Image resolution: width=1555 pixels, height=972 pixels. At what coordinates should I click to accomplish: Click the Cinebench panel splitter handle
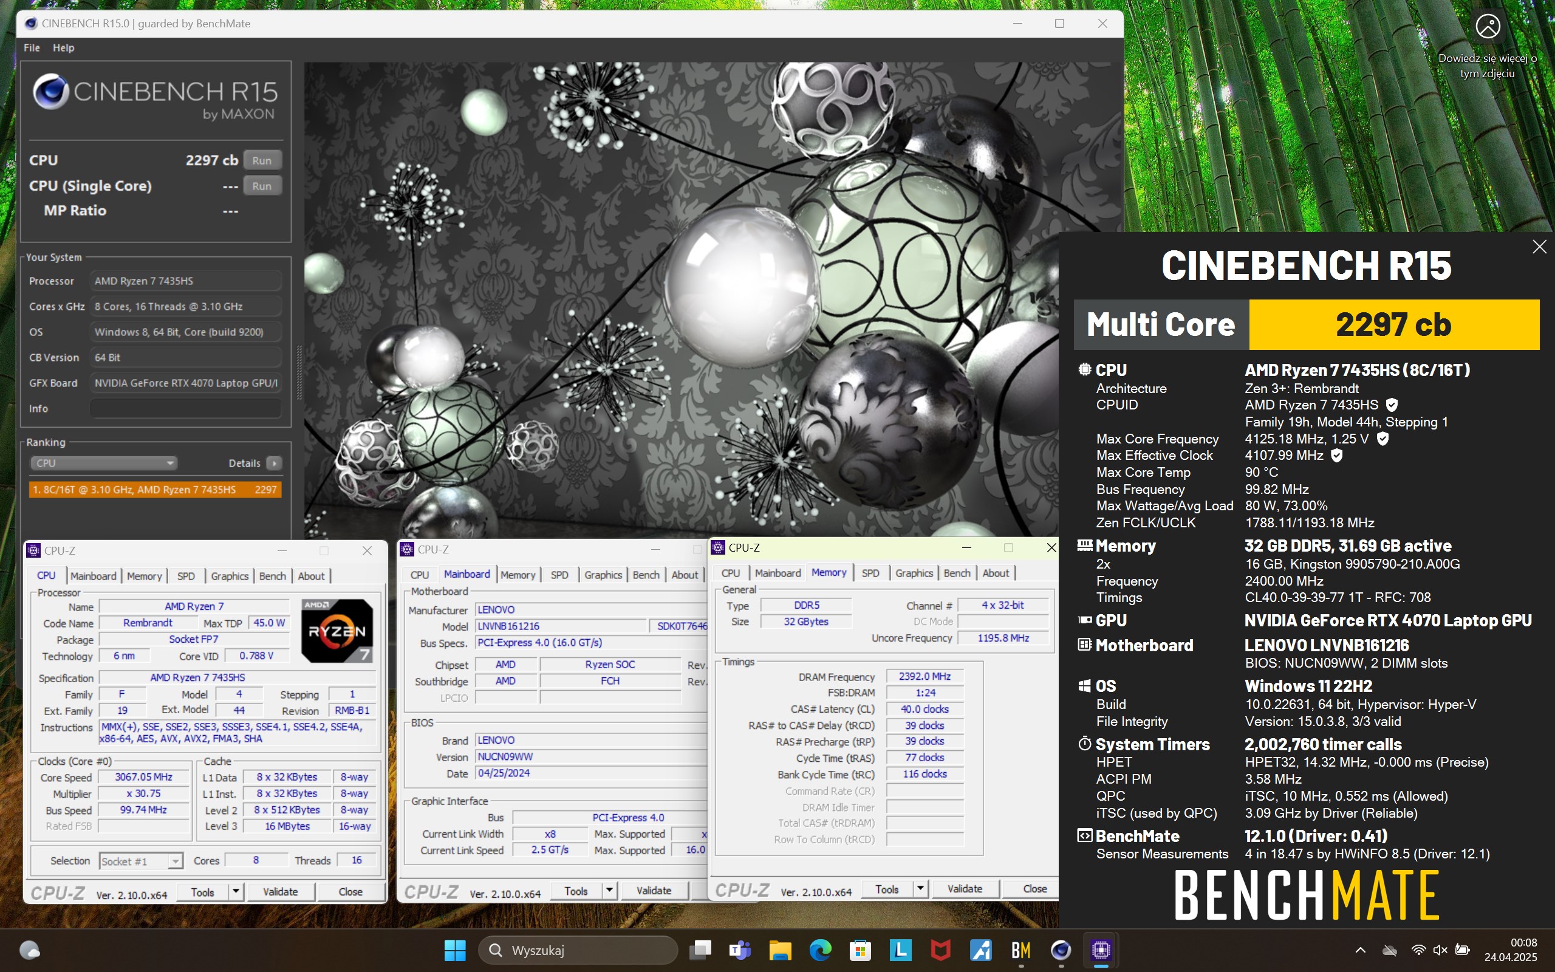pos(299,374)
